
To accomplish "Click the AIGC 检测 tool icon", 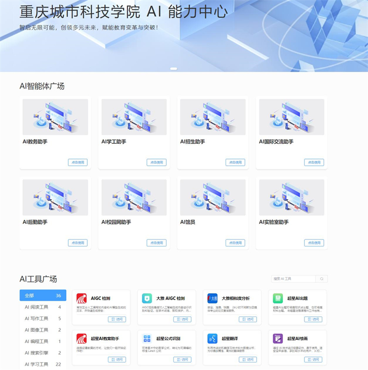I will point(81,298).
